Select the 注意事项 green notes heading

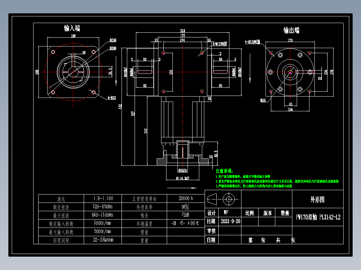point(223,170)
